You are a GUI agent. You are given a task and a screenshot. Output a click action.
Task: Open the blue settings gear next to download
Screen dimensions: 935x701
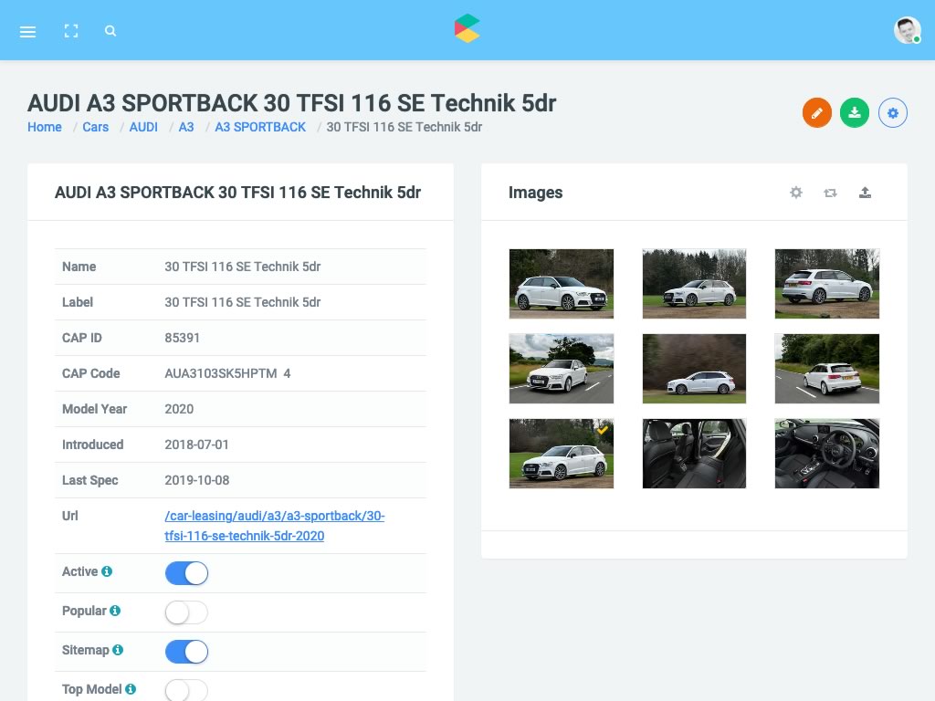click(x=892, y=112)
